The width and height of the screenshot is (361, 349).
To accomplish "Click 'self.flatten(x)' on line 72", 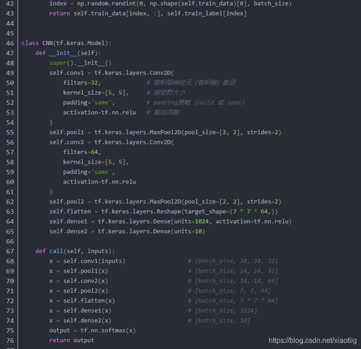I will point(89,301).
